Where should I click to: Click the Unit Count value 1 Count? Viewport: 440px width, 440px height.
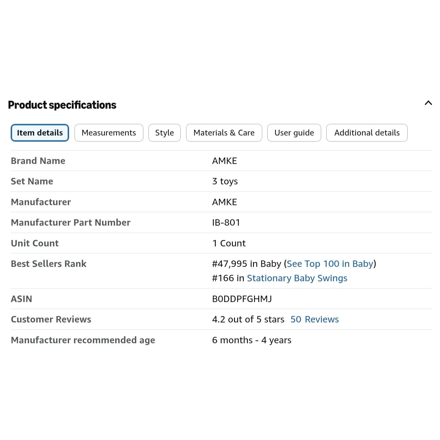pyautogui.click(x=229, y=243)
